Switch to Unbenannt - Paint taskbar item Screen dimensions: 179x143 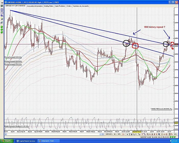click(49, 141)
